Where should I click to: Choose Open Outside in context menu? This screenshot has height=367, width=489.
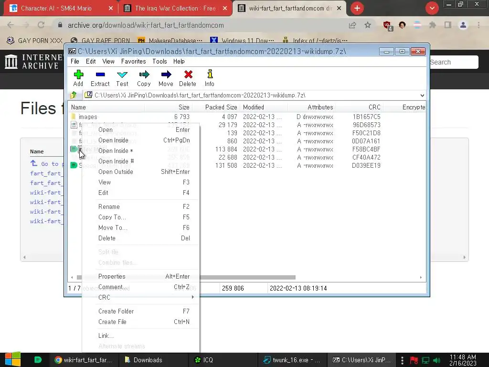(x=140, y=172)
